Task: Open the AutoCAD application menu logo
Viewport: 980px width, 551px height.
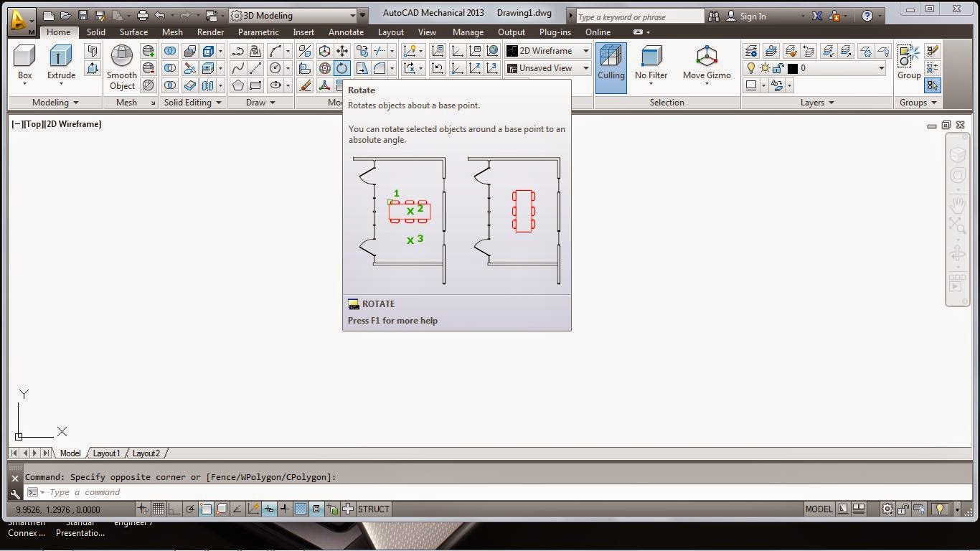Action: coord(21,20)
